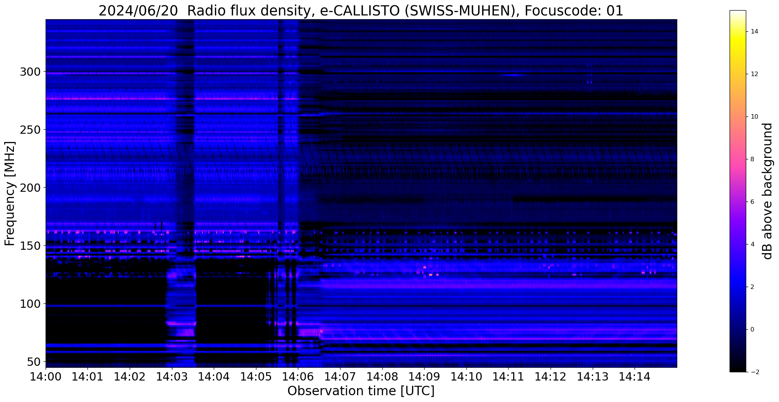Click the 14:00 time tick label
Viewport: 779px width, 402px height.
pyautogui.click(x=46, y=376)
